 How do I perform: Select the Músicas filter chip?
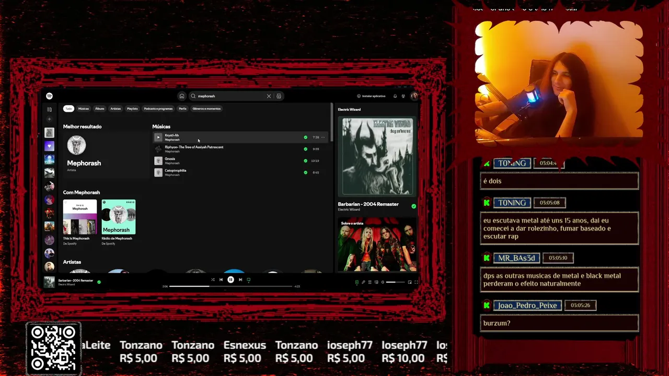click(84, 109)
